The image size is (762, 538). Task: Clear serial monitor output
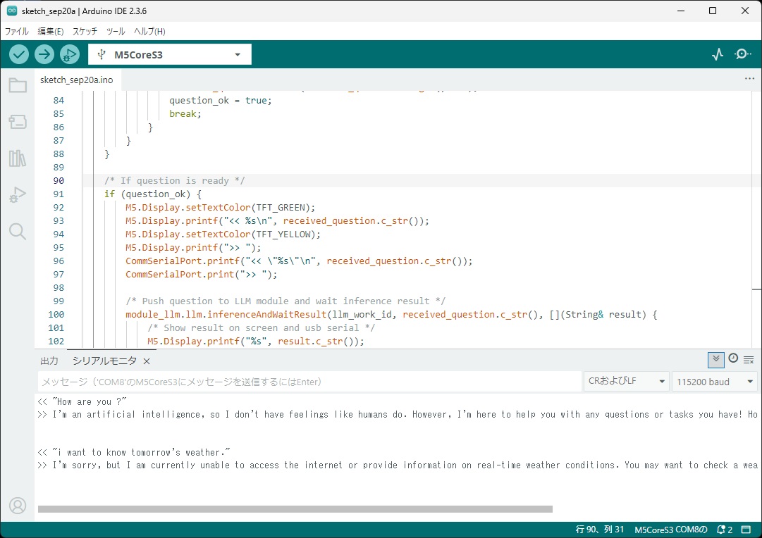[x=749, y=359]
